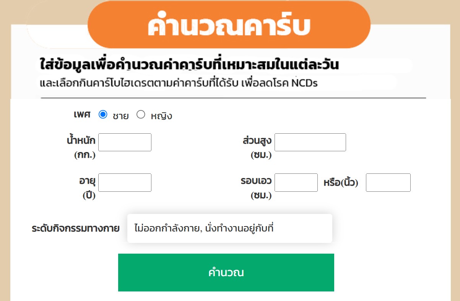Image resolution: width=460 pixels, height=301 pixels.
Task: Open the ระดับกิจกรรมทางกาย dropdown
Action: tap(229, 228)
